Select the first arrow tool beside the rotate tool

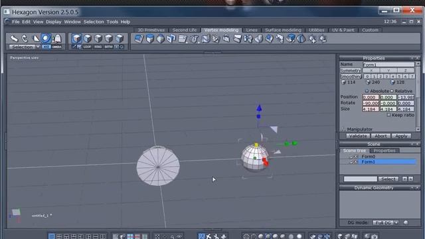click(x=14, y=39)
